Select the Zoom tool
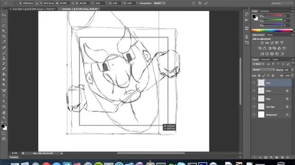This screenshot has height=165, width=295. [x=4, y=118]
